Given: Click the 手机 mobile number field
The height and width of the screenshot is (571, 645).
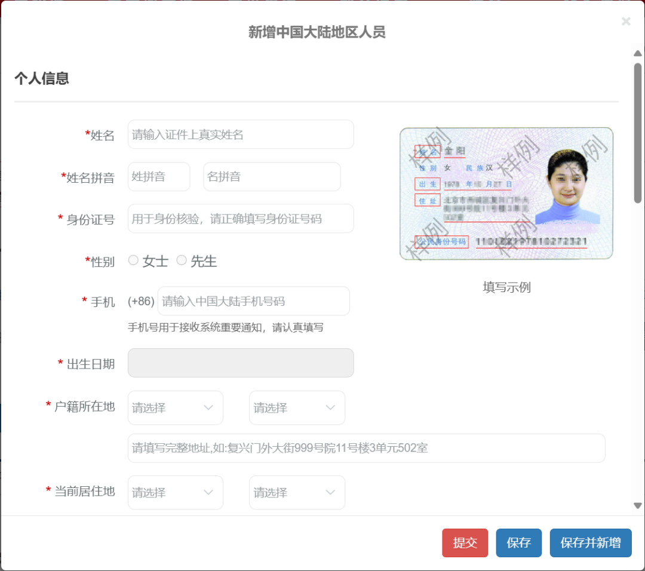Looking at the screenshot, I should (253, 301).
